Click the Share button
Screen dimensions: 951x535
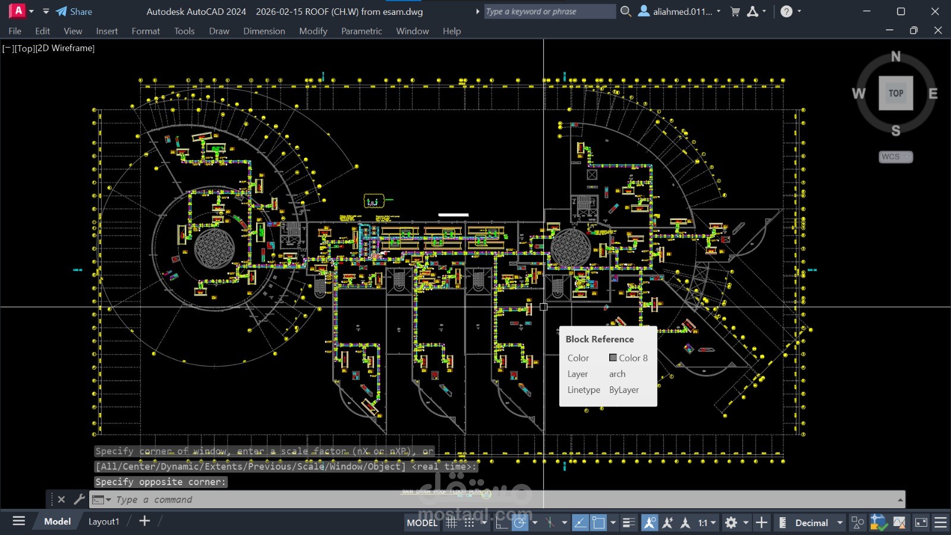(x=74, y=11)
